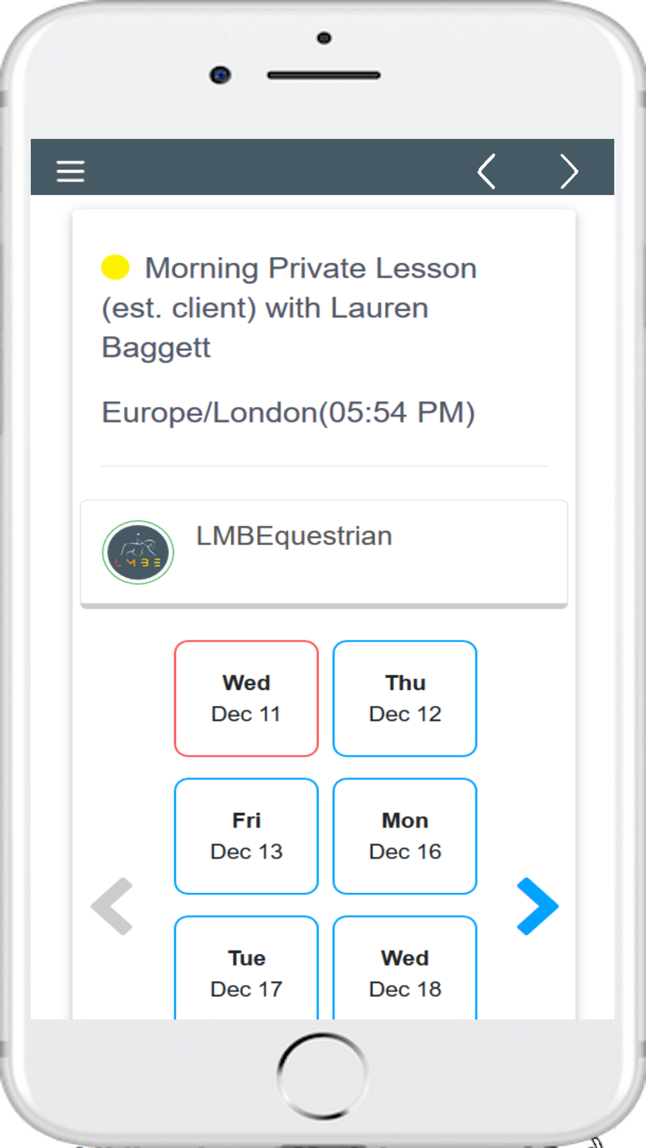Choose Wed Dec 18 date
646x1148 pixels.
[405, 968]
